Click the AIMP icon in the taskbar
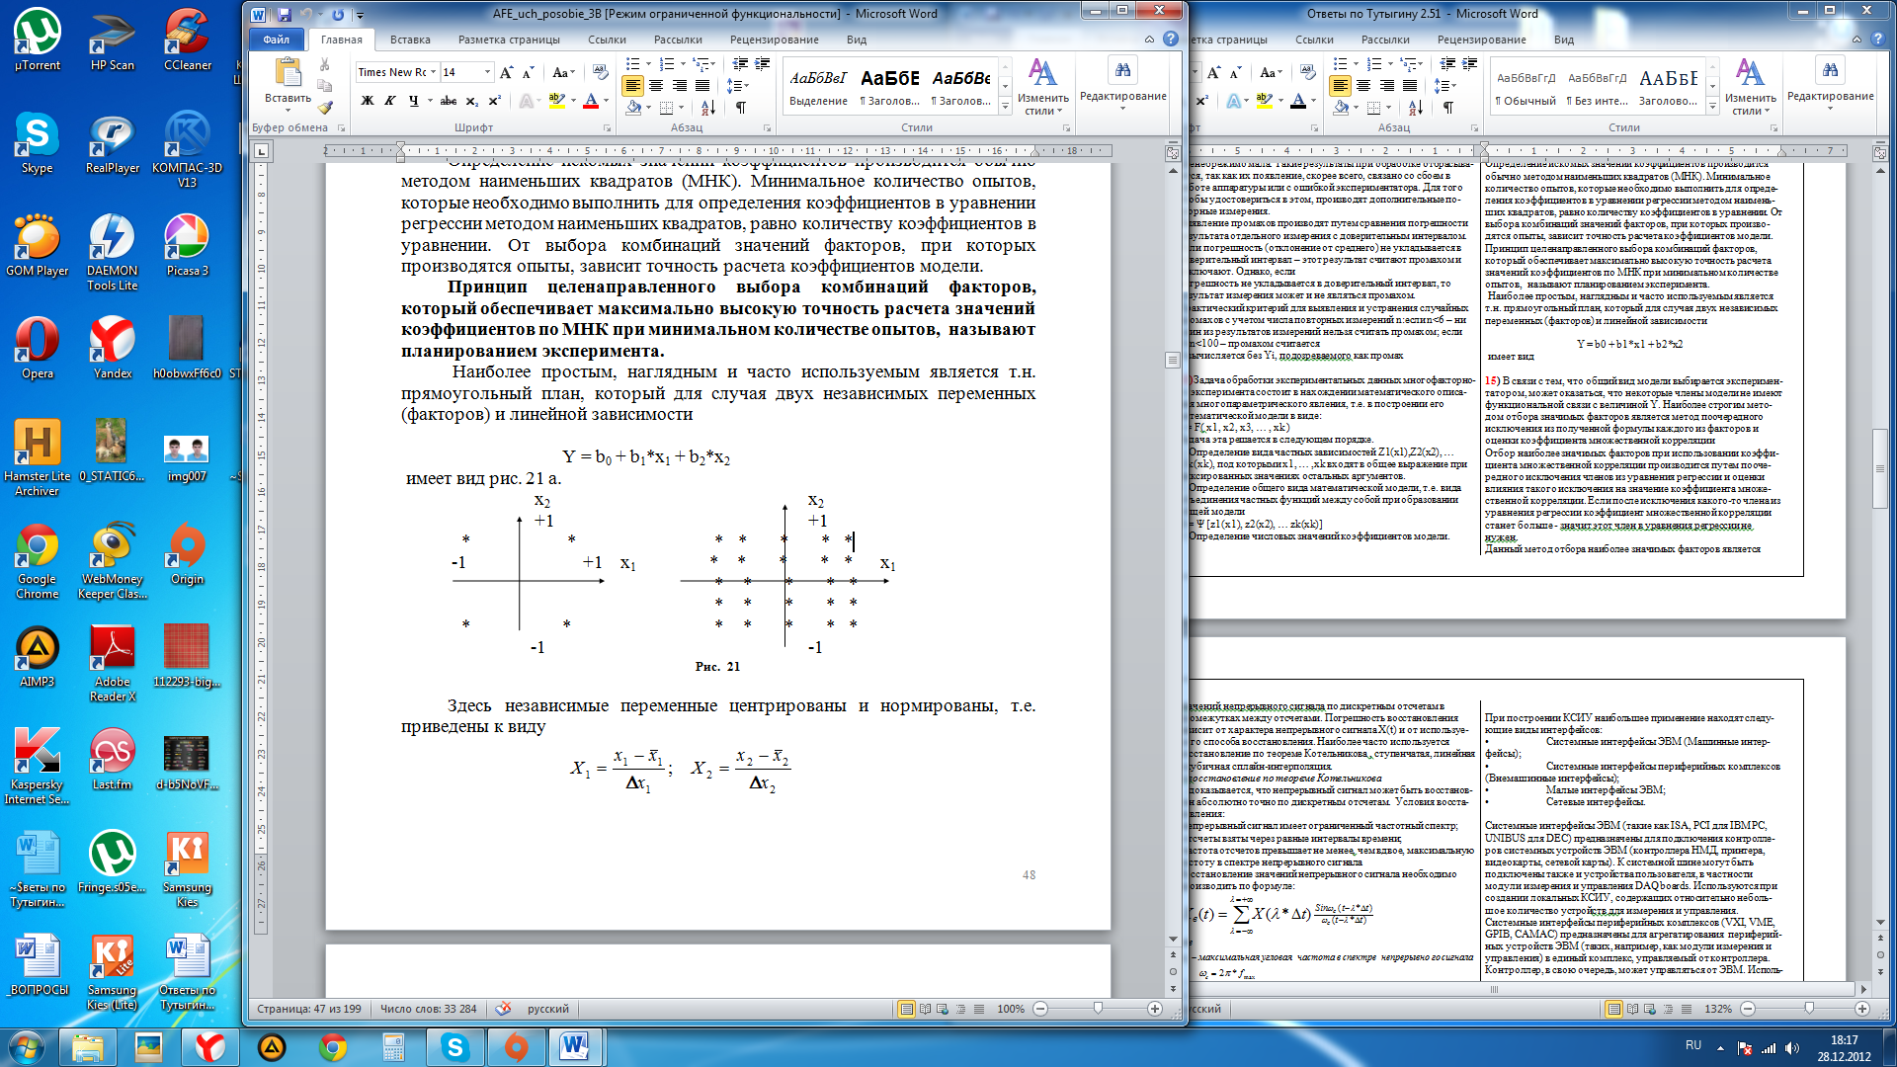1897x1067 pixels. 272,1046
